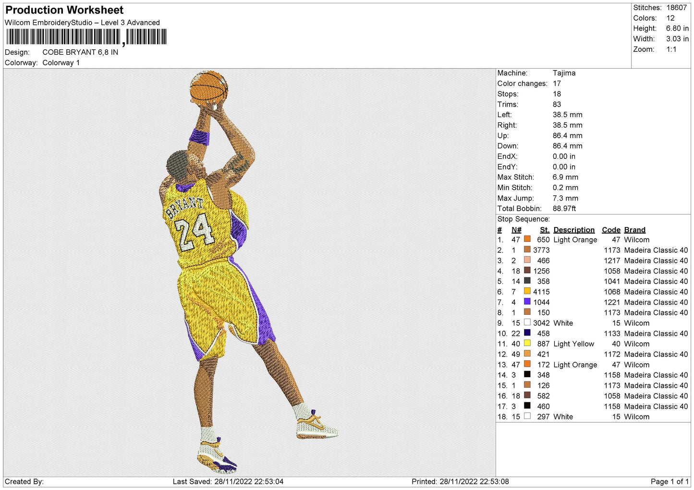Click the purple swatch beside code 1221
The height and width of the screenshot is (490, 694).
pos(527,301)
